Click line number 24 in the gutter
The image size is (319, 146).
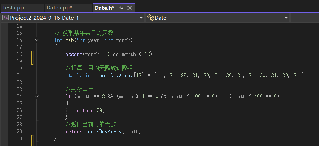pos(19,96)
